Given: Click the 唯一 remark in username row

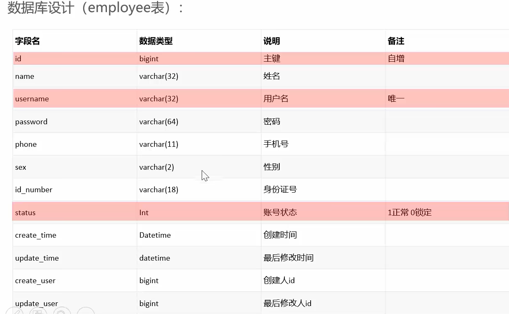Looking at the screenshot, I should point(396,99).
